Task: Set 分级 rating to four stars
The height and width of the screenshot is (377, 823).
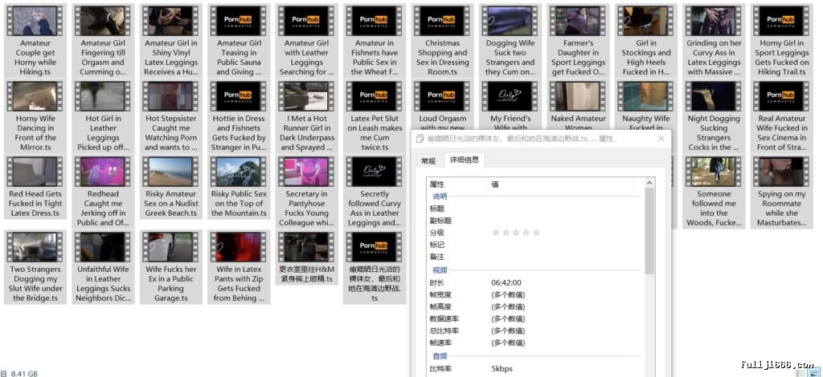Action: pos(526,233)
